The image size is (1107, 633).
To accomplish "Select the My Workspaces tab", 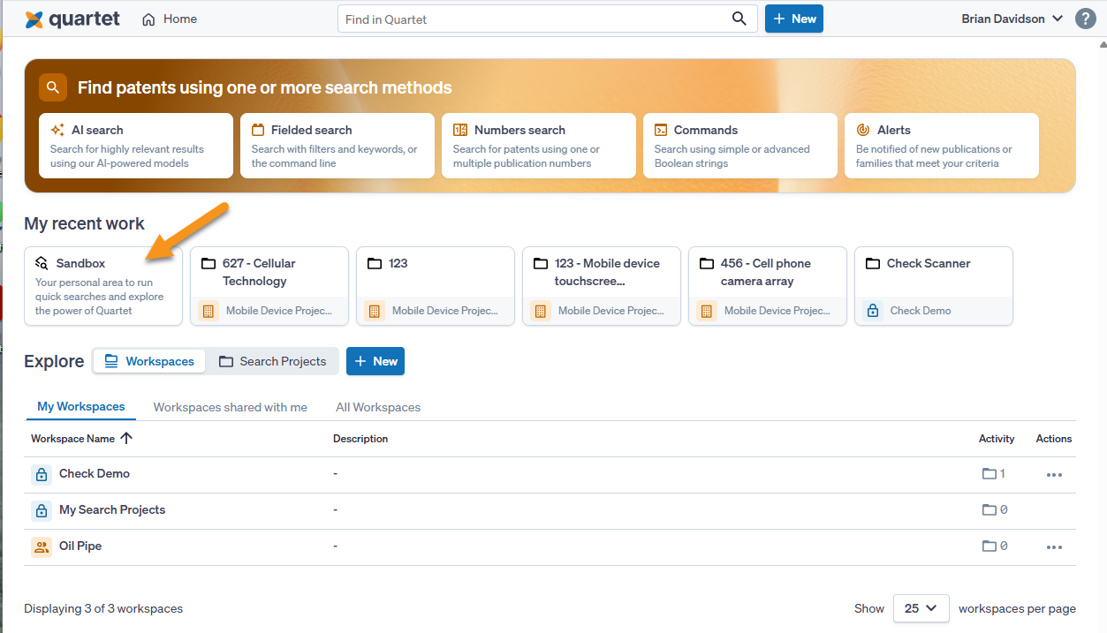I will [x=81, y=407].
